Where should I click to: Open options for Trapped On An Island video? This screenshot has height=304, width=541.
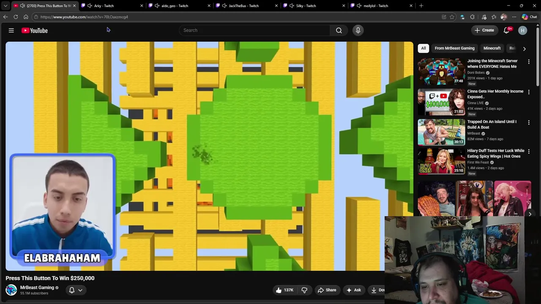pyautogui.click(x=529, y=122)
